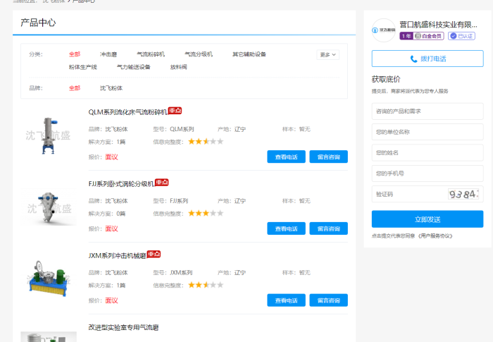Click the 白金会员 membership badge
This screenshot has width=493, height=342.
pyautogui.click(x=429, y=36)
